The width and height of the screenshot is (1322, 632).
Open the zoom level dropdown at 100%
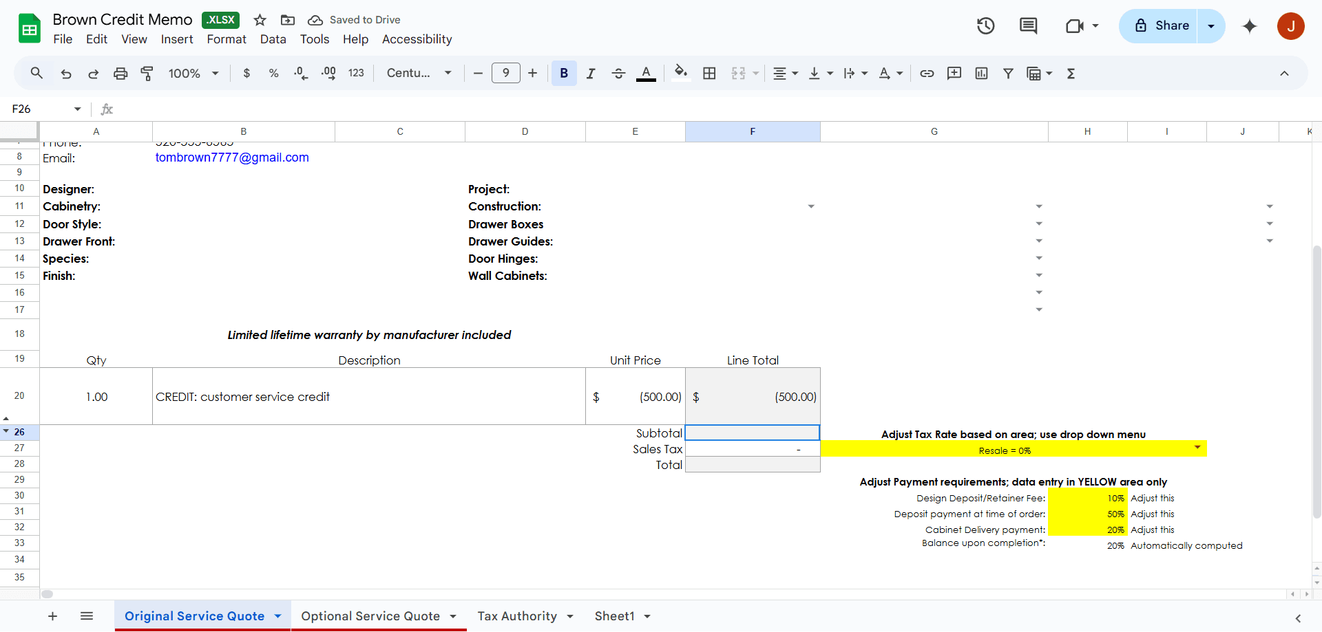point(193,73)
